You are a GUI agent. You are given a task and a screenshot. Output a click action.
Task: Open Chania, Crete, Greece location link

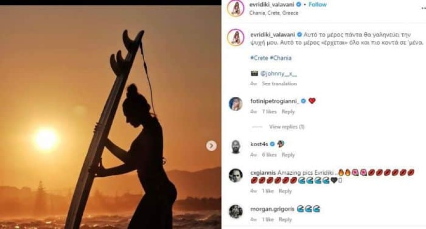click(274, 13)
